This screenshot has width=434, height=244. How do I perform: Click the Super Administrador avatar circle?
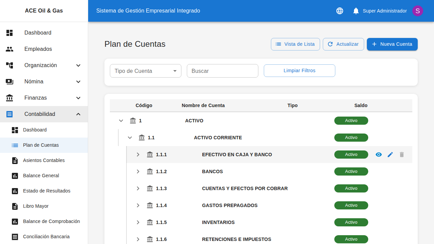click(x=417, y=11)
